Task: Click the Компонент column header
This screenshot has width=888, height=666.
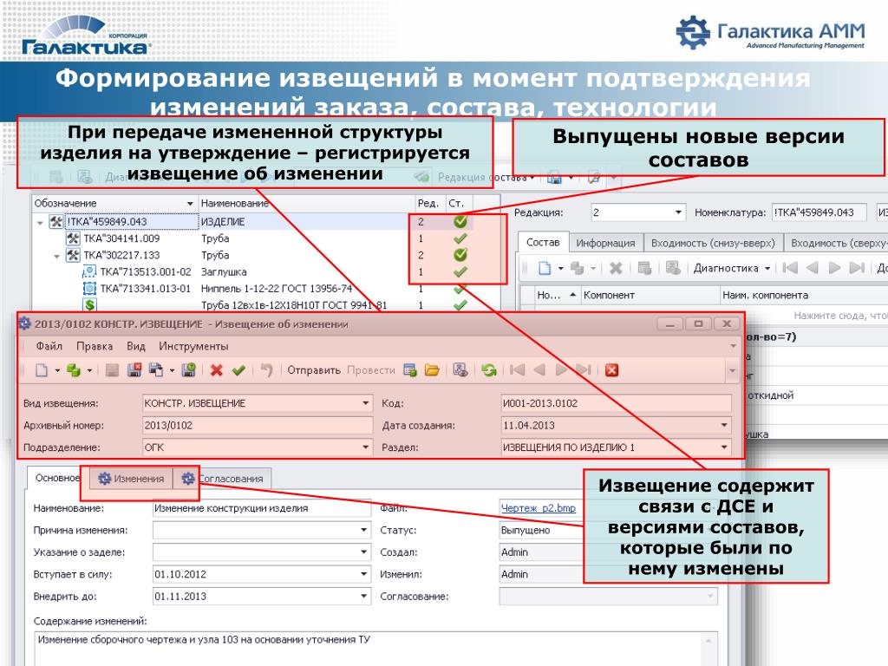Action: (x=649, y=295)
